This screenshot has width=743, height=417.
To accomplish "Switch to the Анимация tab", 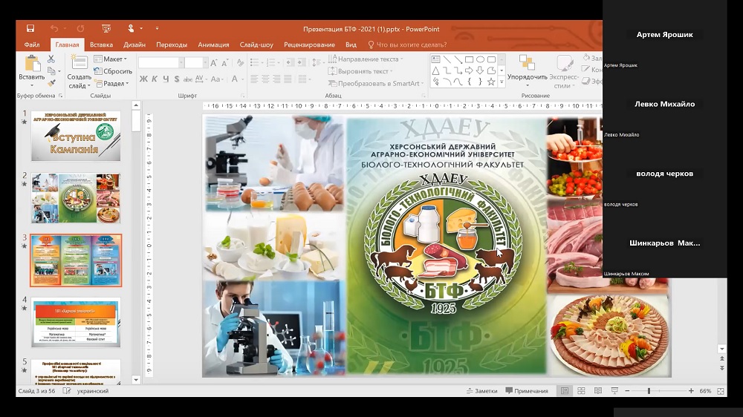I will pyautogui.click(x=213, y=45).
